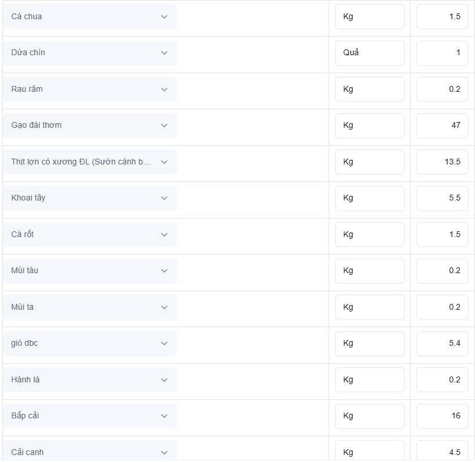Edit the quantity 13.5 field
This screenshot has height=462, width=475.
(442, 162)
